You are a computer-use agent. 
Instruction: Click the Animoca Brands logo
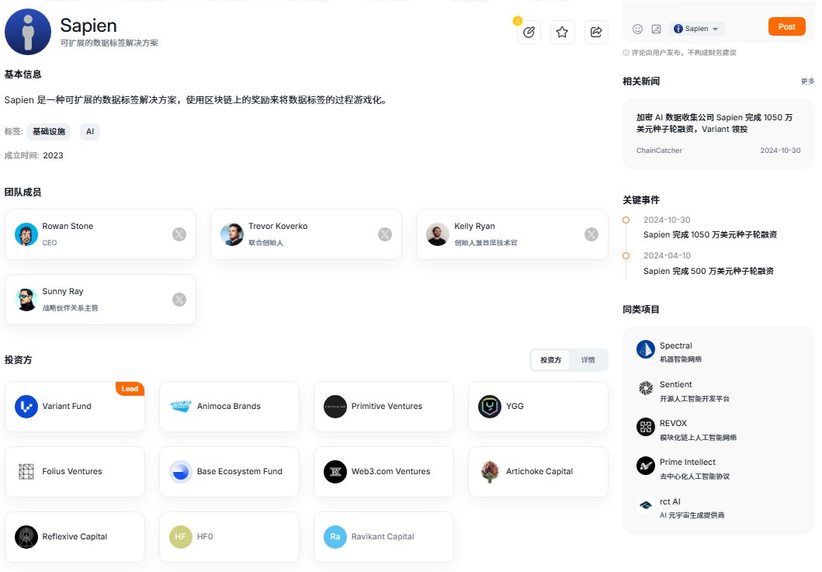[x=181, y=407]
